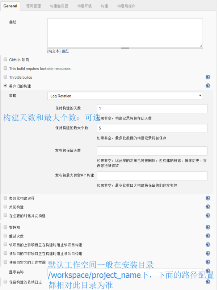Switch to 构建触发器 tab

click(x=59, y=6)
